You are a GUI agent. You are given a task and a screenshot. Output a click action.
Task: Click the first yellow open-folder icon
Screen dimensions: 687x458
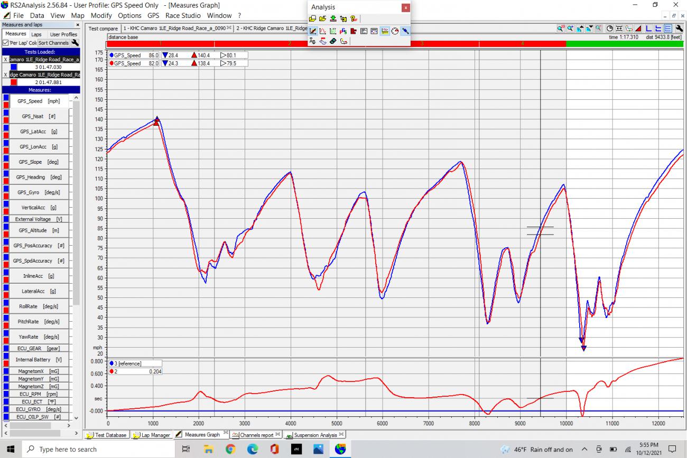[x=312, y=18]
